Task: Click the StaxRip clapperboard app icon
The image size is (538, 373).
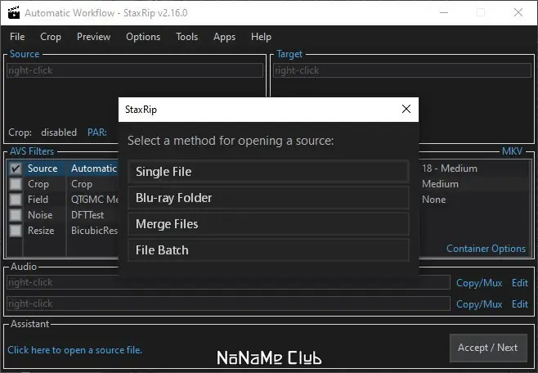Action: (x=14, y=13)
